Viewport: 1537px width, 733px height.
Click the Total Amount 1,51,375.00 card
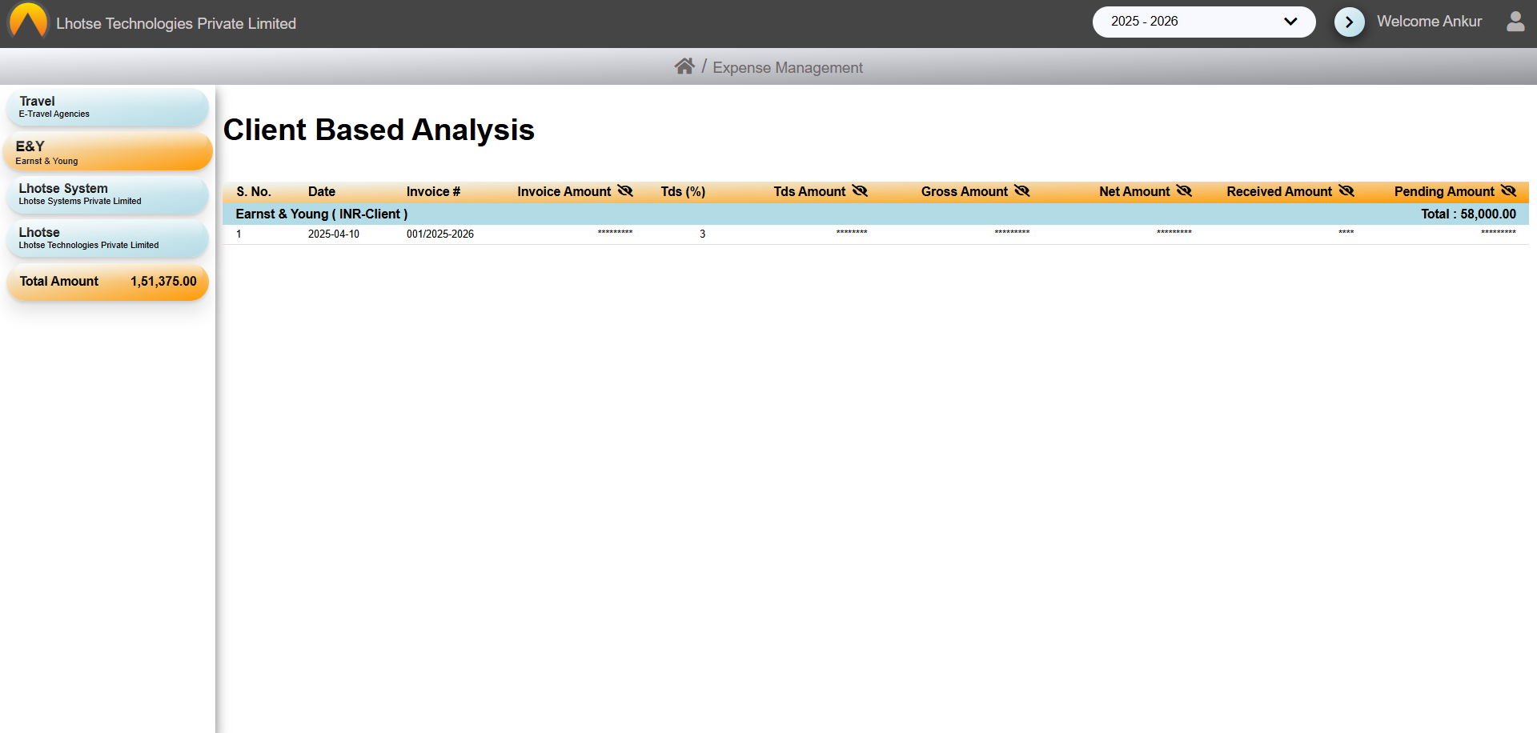(107, 282)
